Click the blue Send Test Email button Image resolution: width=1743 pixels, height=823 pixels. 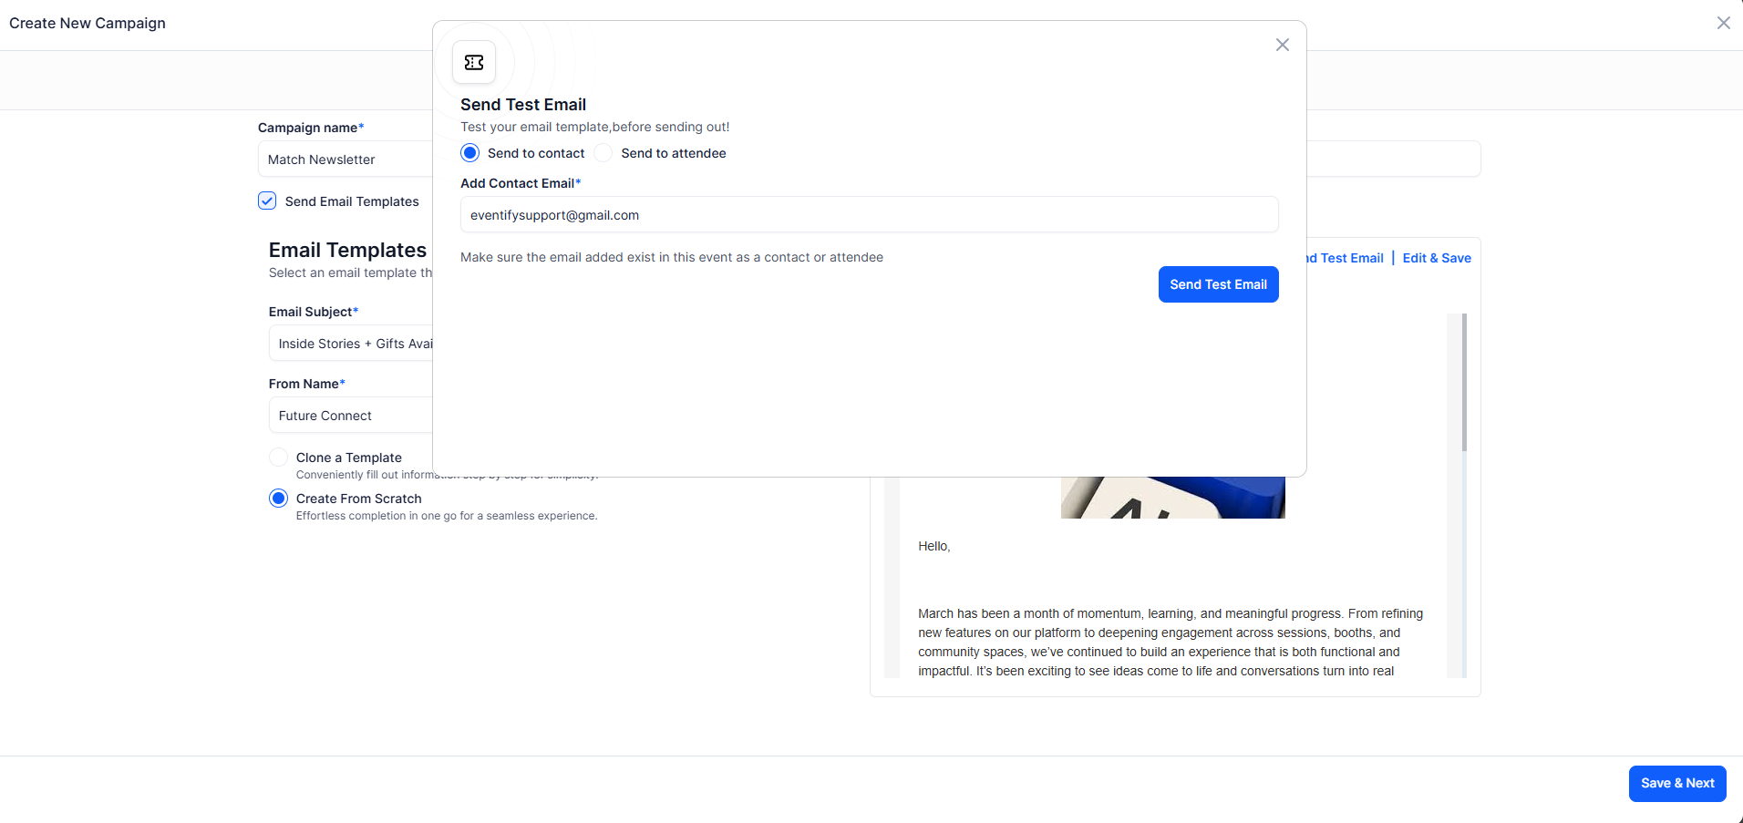(1218, 284)
